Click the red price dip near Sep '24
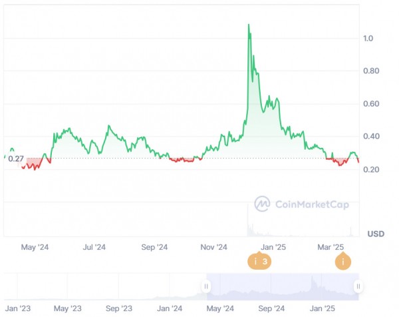Image resolution: width=399 pixels, height=317 pixels. (x=178, y=160)
